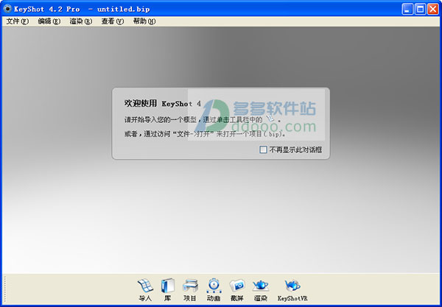442x307 pixels.
Task: Click the 欢迎使用 KeyShot 4 heading
Action: pos(163,103)
